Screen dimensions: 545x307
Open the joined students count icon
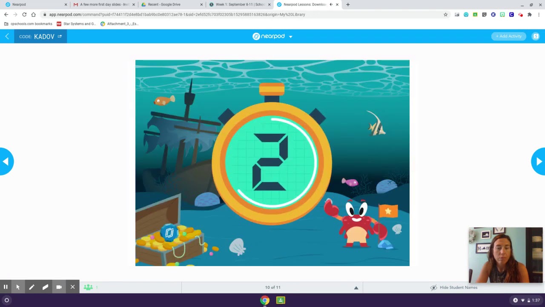[88, 287]
